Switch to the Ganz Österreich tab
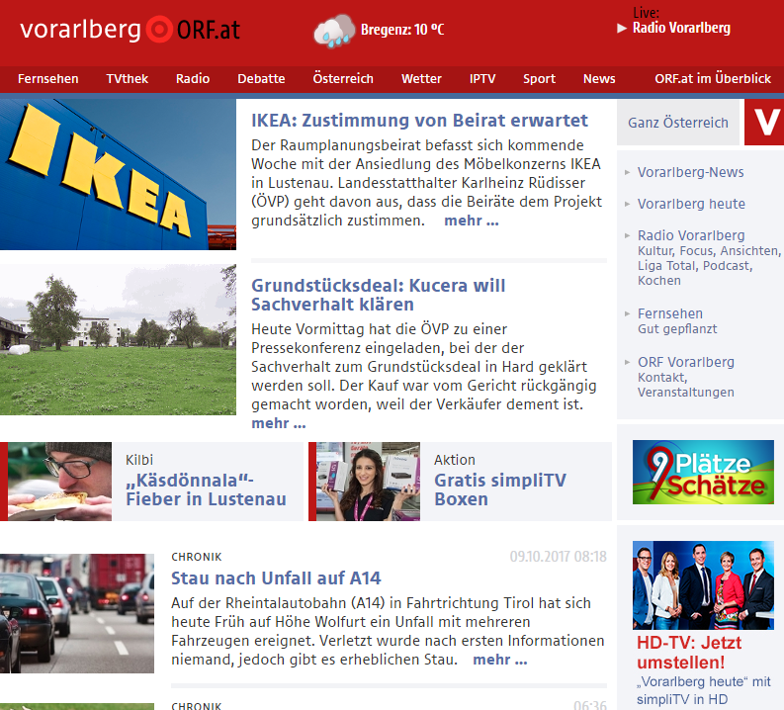 point(678,123)
